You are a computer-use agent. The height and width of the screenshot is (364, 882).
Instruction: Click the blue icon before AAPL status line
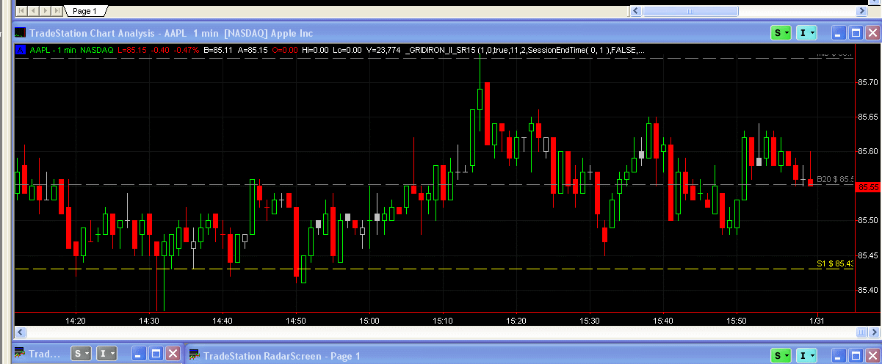[21, 50]
